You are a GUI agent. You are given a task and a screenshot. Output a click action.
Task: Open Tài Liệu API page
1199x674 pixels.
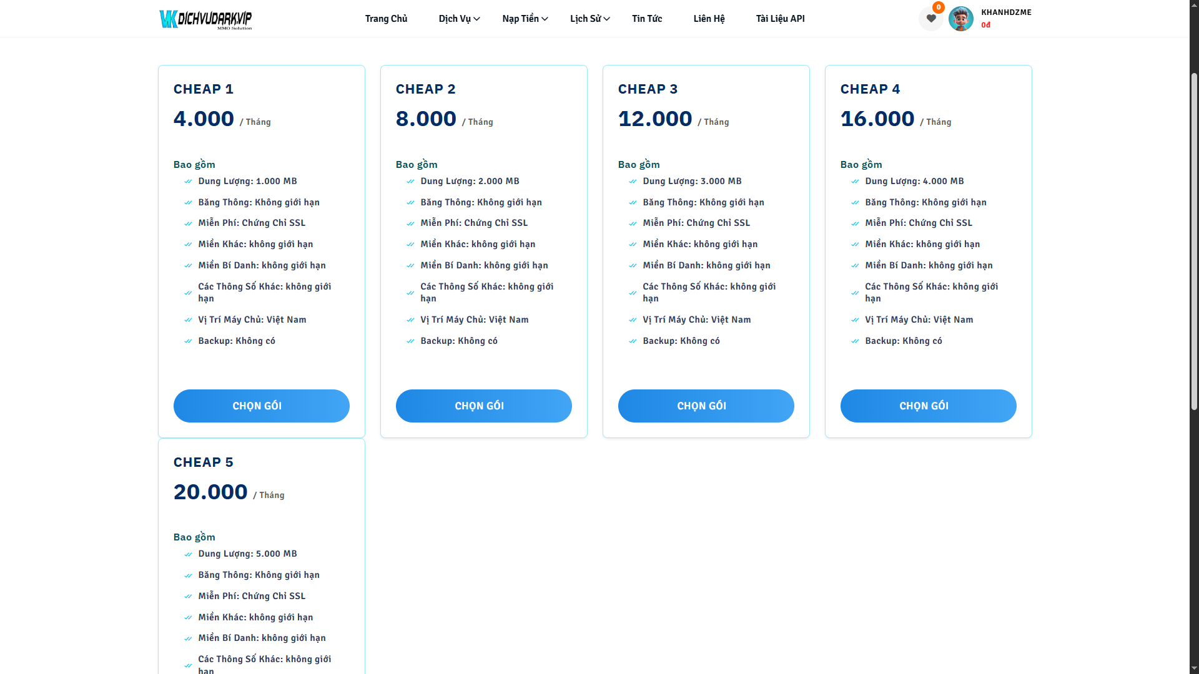(x=780, y=19)
